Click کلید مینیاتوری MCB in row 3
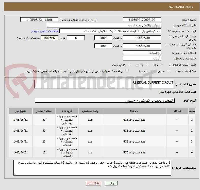Screen dimensions: 200x190 [134, 141]
